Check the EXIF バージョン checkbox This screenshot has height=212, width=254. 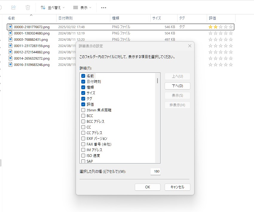(83, 138)
